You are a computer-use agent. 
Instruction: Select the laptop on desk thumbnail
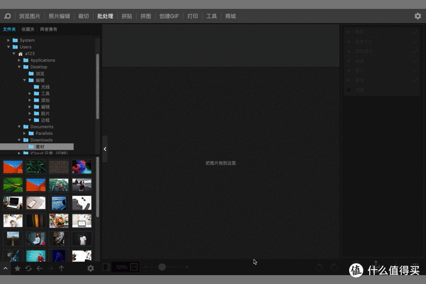point(13,203)
